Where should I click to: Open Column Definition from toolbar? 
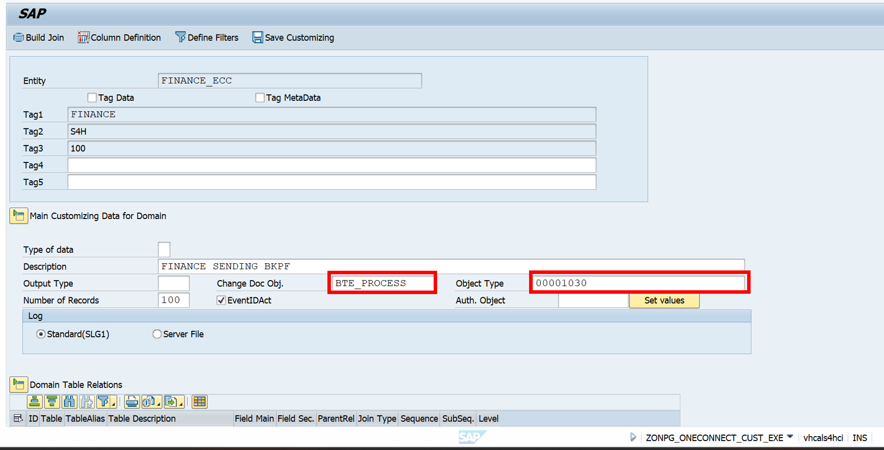point(119,38)
